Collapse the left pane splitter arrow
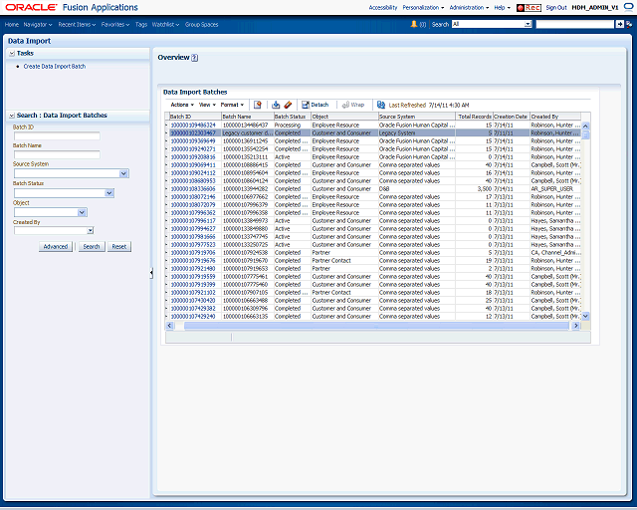The width and height of the screenshot is (637, 510). (151, 273)
